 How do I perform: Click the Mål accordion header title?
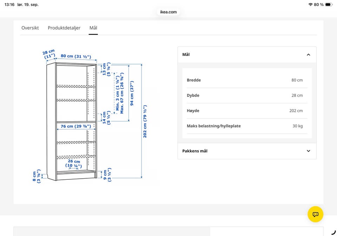click(186, 55)
